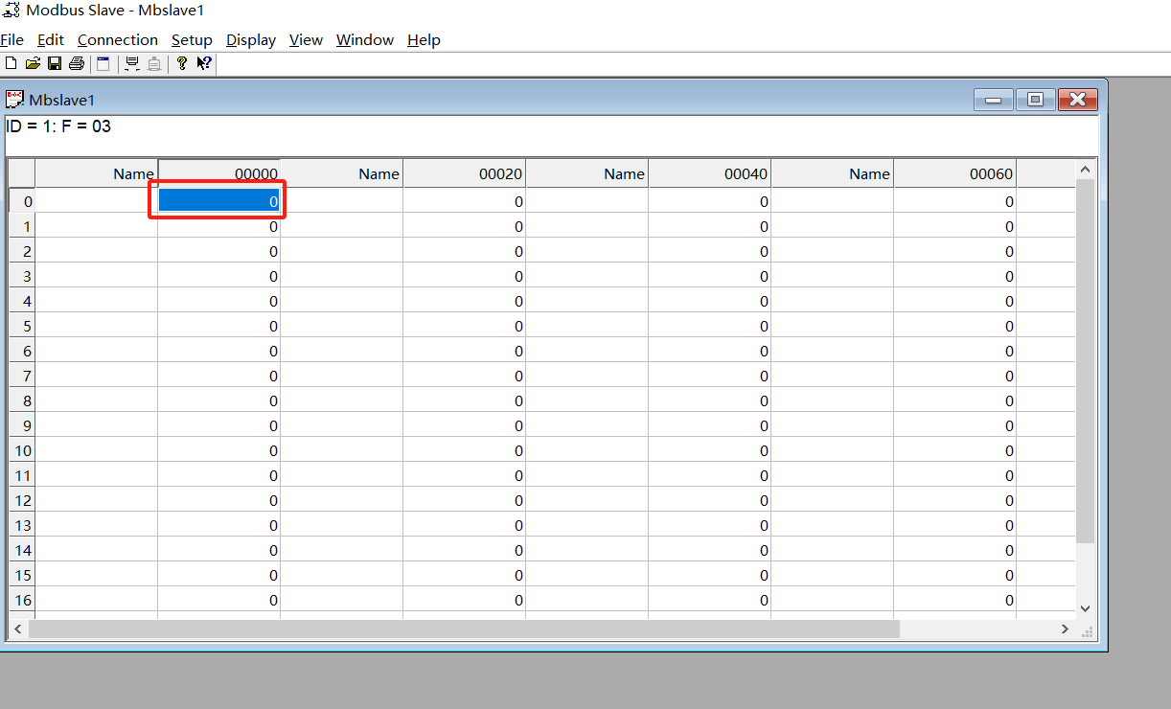1171x709 pixels.
Task: Save the current Mbslave1 document
Action: (x=55, y=63)
